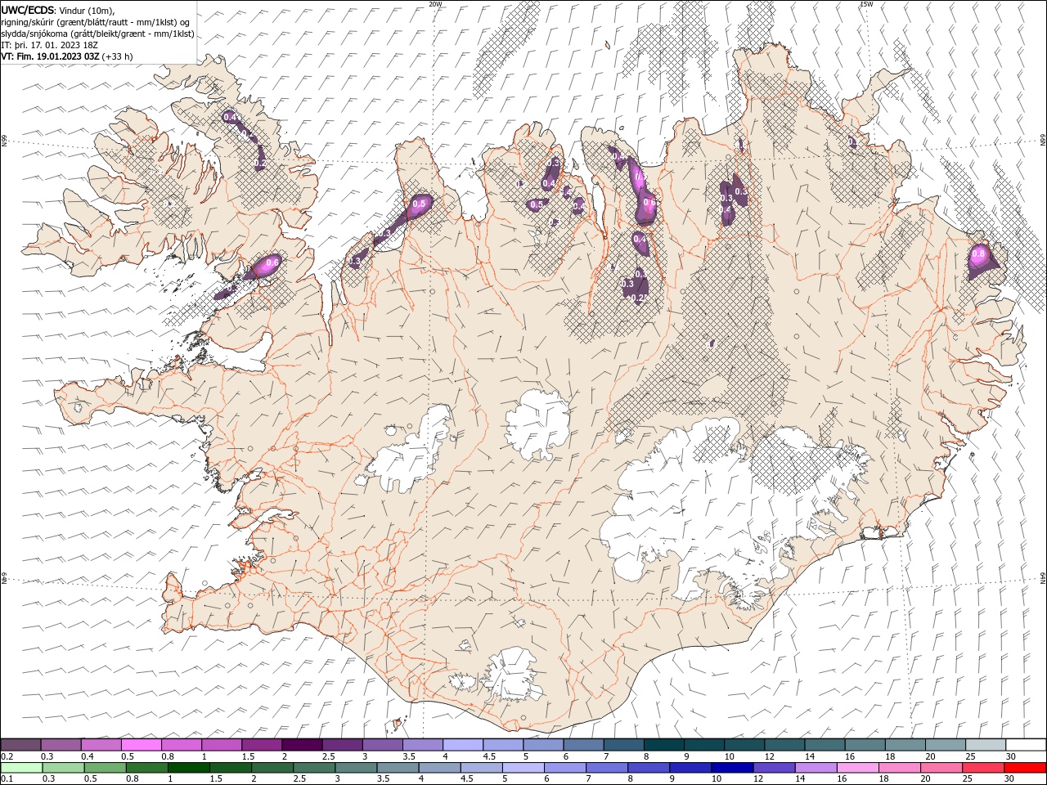Click the bottom-row legend swatch at 0.8
Image resolution: width=1047 pixels, height=785 pixels.
pos(147,768)
